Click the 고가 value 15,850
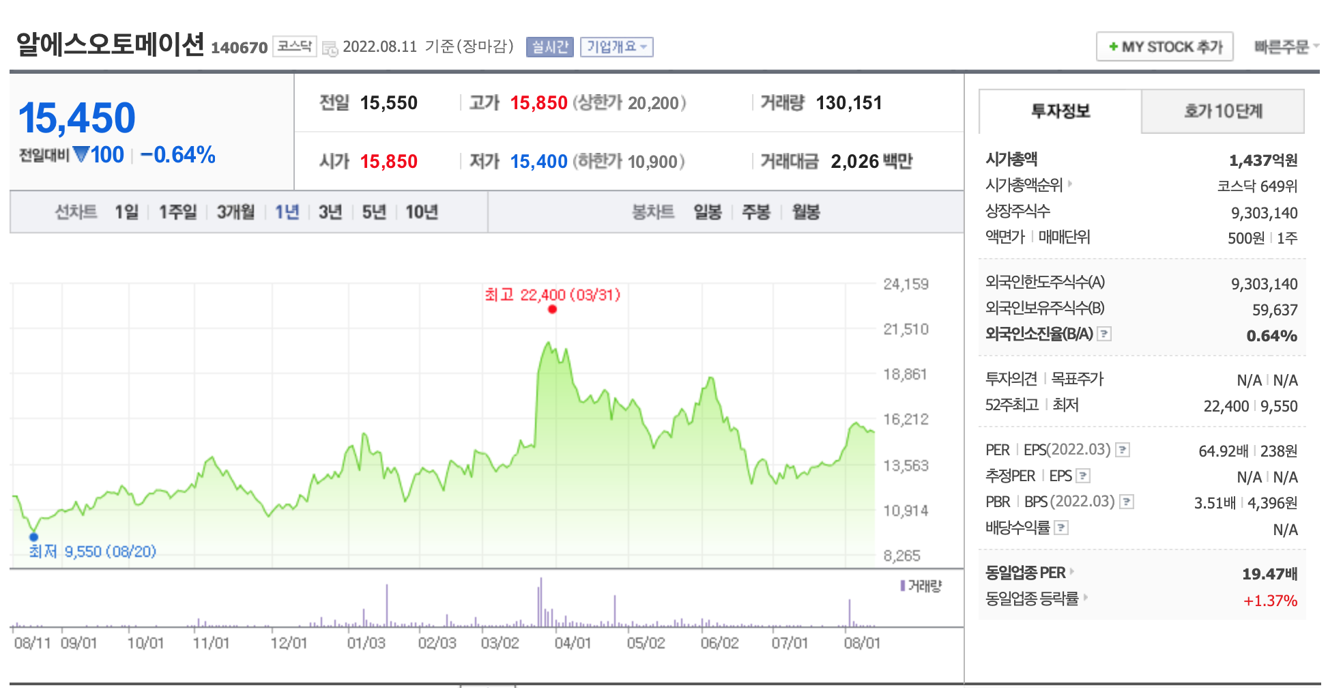 (539, 103)
